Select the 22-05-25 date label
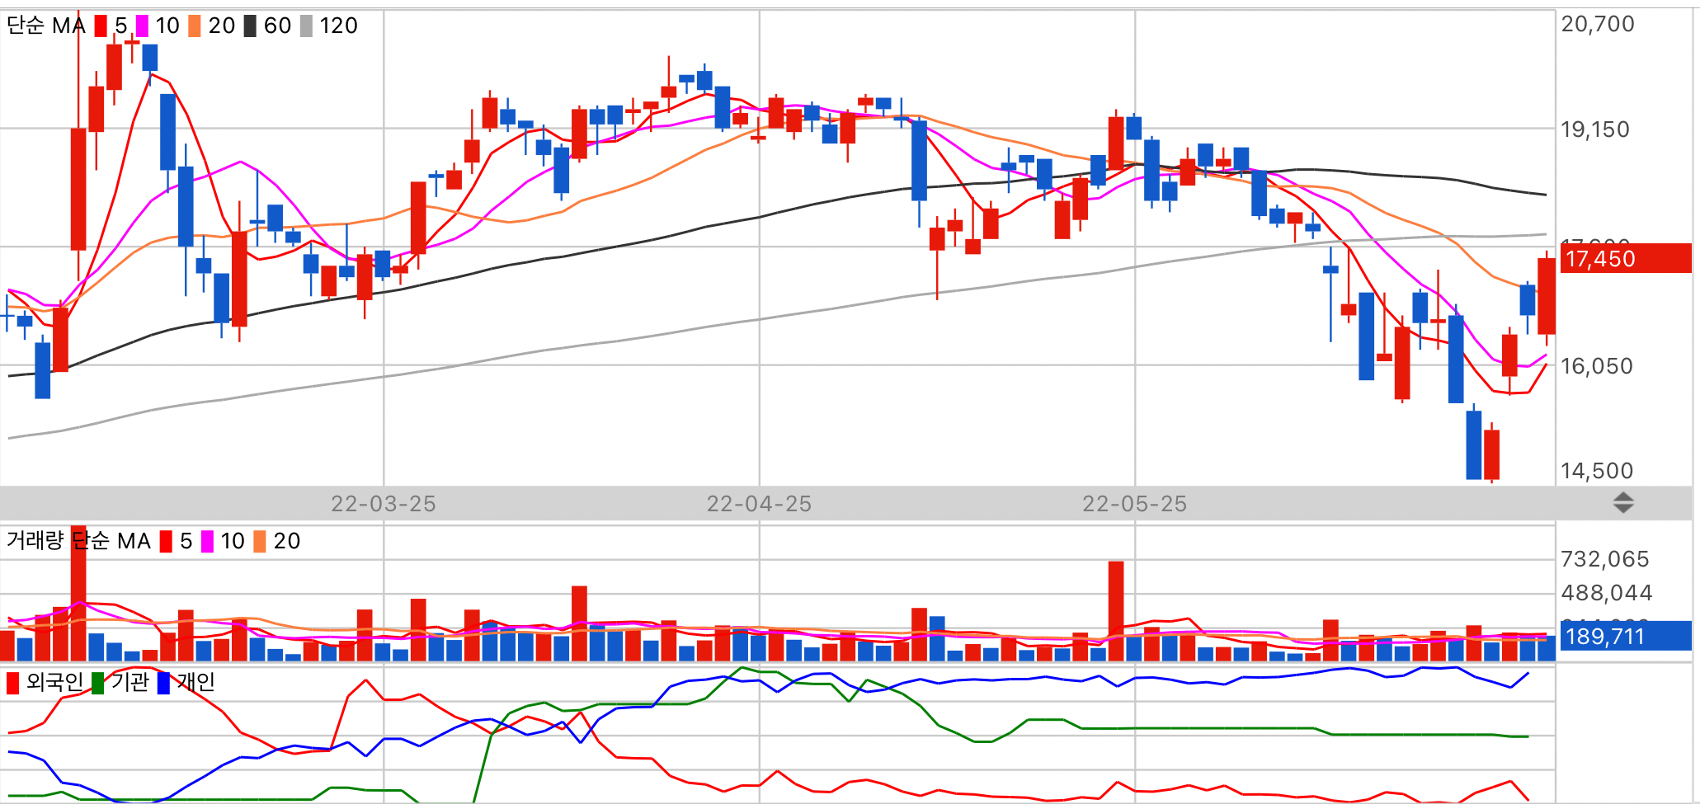 pos(1135,504)
